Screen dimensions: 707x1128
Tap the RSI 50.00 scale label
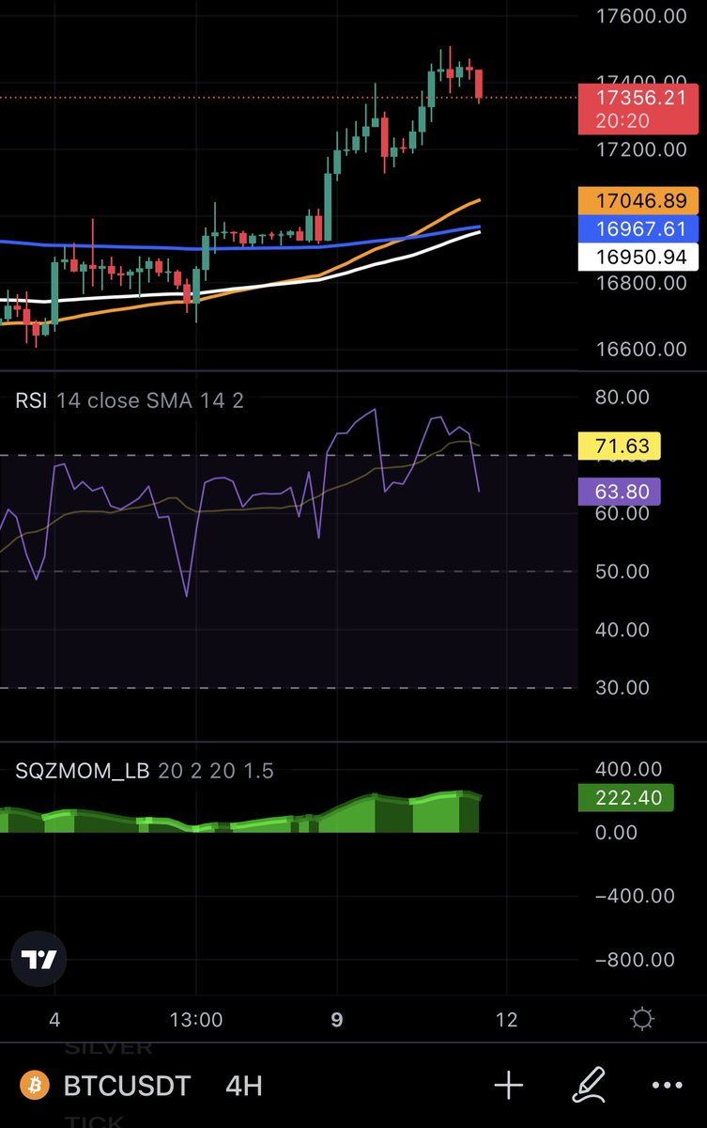pyautogui.click(x=622, y=572)
